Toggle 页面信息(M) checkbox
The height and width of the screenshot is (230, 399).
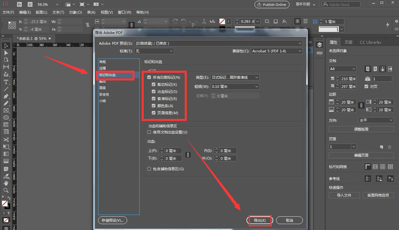coord(154,113)
